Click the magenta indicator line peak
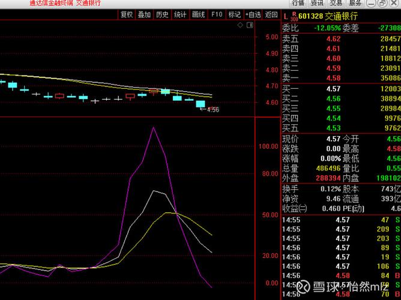401x300 pixels. pos(154,127)
